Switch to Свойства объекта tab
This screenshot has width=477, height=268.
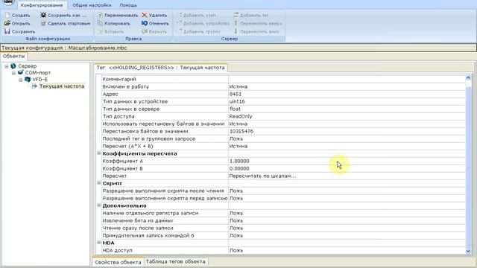tap(118, 262)
